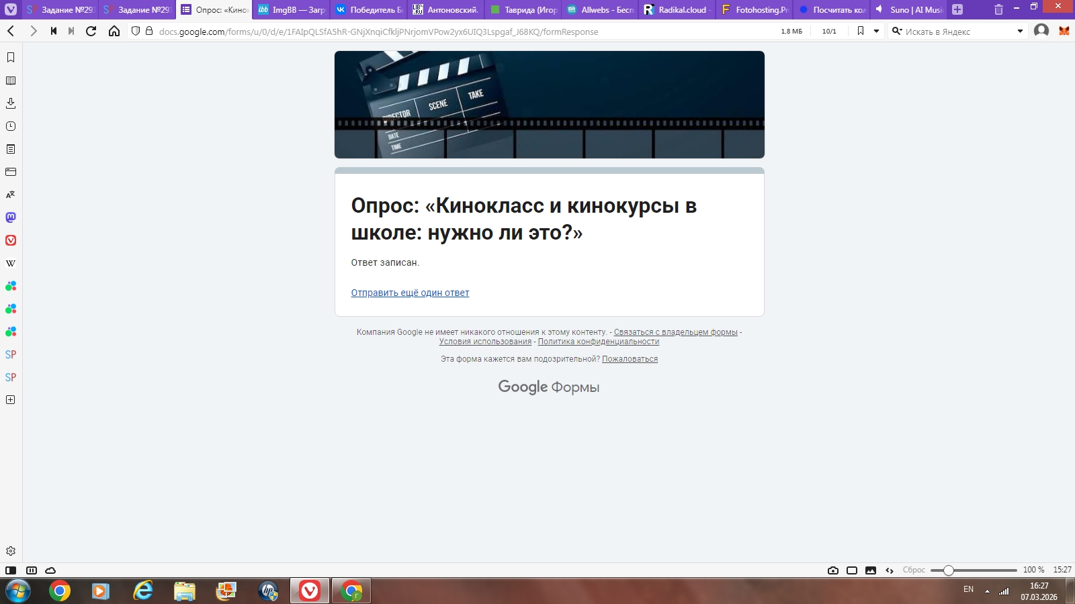Image resolution: width=1075 pixels, height=604 pixels.
Task: Toggle tab tiling in the status bar
Action: click(852, 570)
